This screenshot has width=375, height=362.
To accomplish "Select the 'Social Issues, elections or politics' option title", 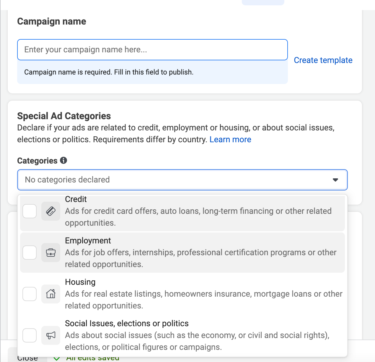I will coord(127,324).
